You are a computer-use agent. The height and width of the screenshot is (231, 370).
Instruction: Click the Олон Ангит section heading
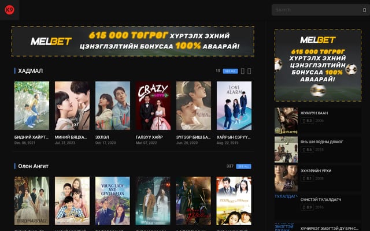[34, 166]
